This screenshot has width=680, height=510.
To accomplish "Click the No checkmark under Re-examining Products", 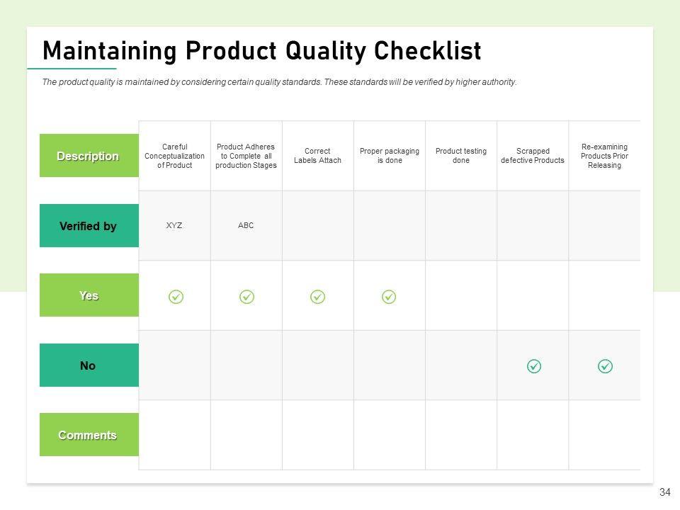I will tap(605, 366).
